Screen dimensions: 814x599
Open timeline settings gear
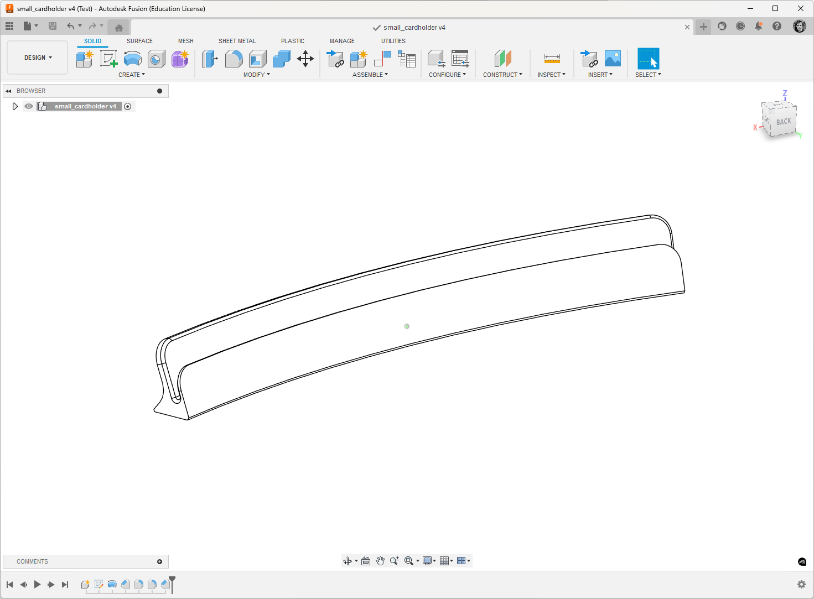click(x=801, y=585)
